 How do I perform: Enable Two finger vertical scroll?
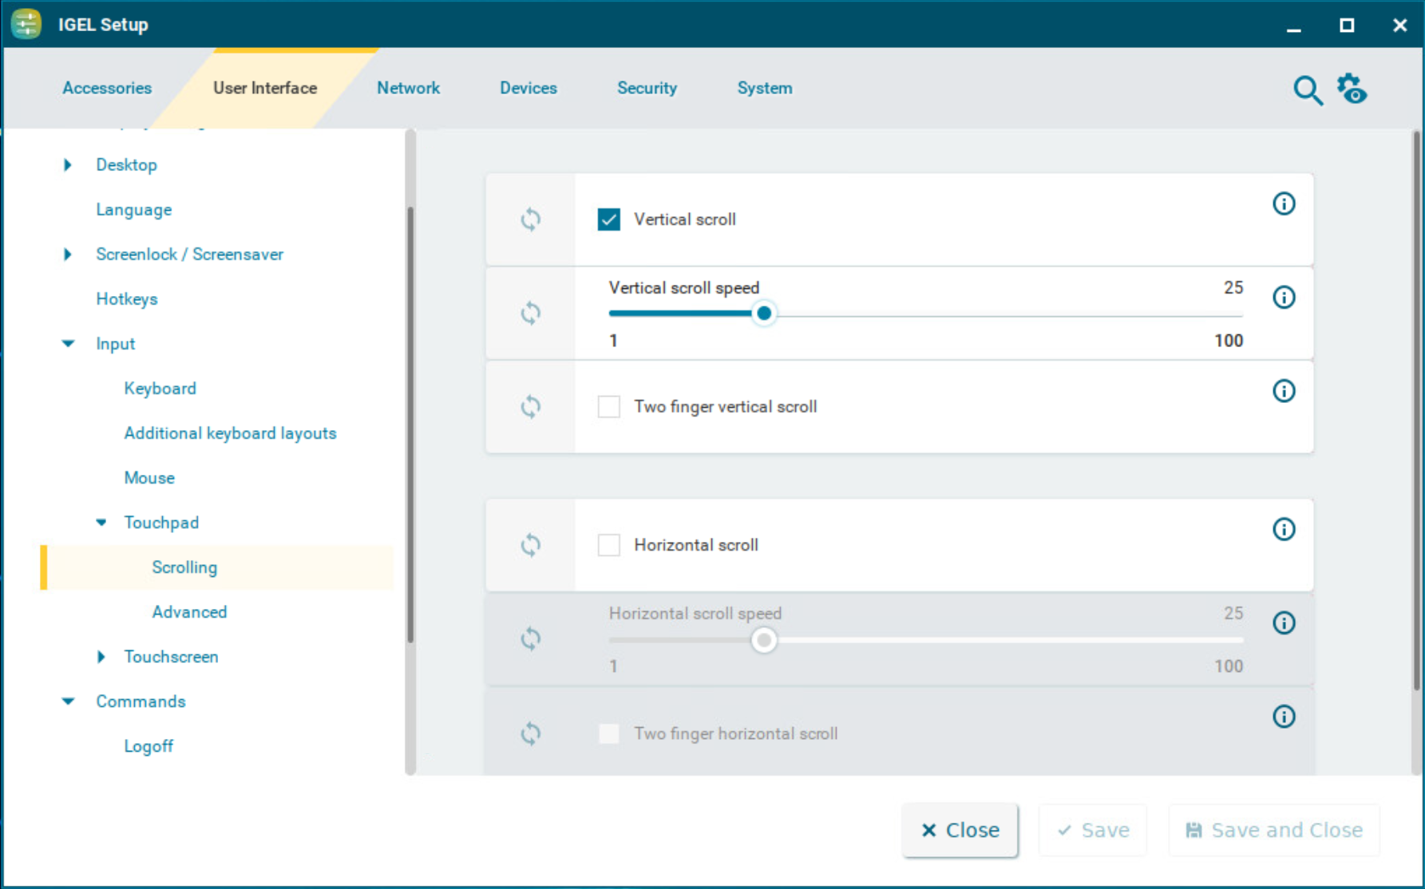tap(609, 407)
